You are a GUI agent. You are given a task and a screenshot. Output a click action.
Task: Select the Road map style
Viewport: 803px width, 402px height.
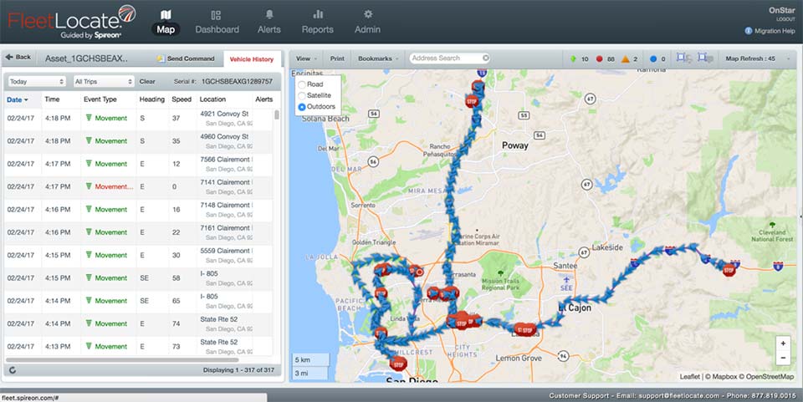[302, 84]
